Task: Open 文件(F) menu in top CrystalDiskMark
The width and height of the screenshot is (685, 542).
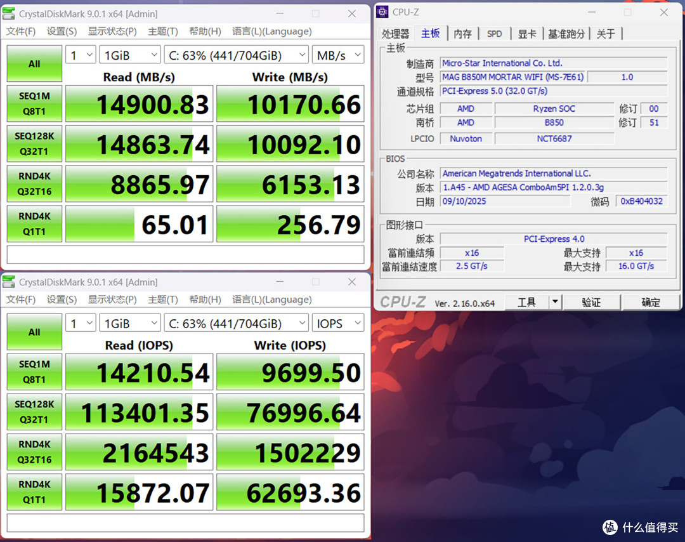Action: point(21,32)
